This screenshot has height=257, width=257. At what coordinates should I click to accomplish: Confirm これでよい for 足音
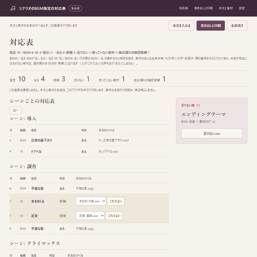(114, 216)
